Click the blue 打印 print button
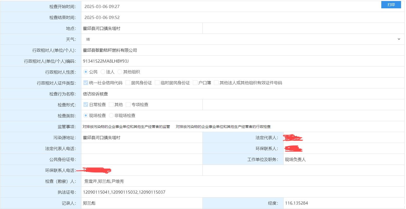 (x=391, y=5)
